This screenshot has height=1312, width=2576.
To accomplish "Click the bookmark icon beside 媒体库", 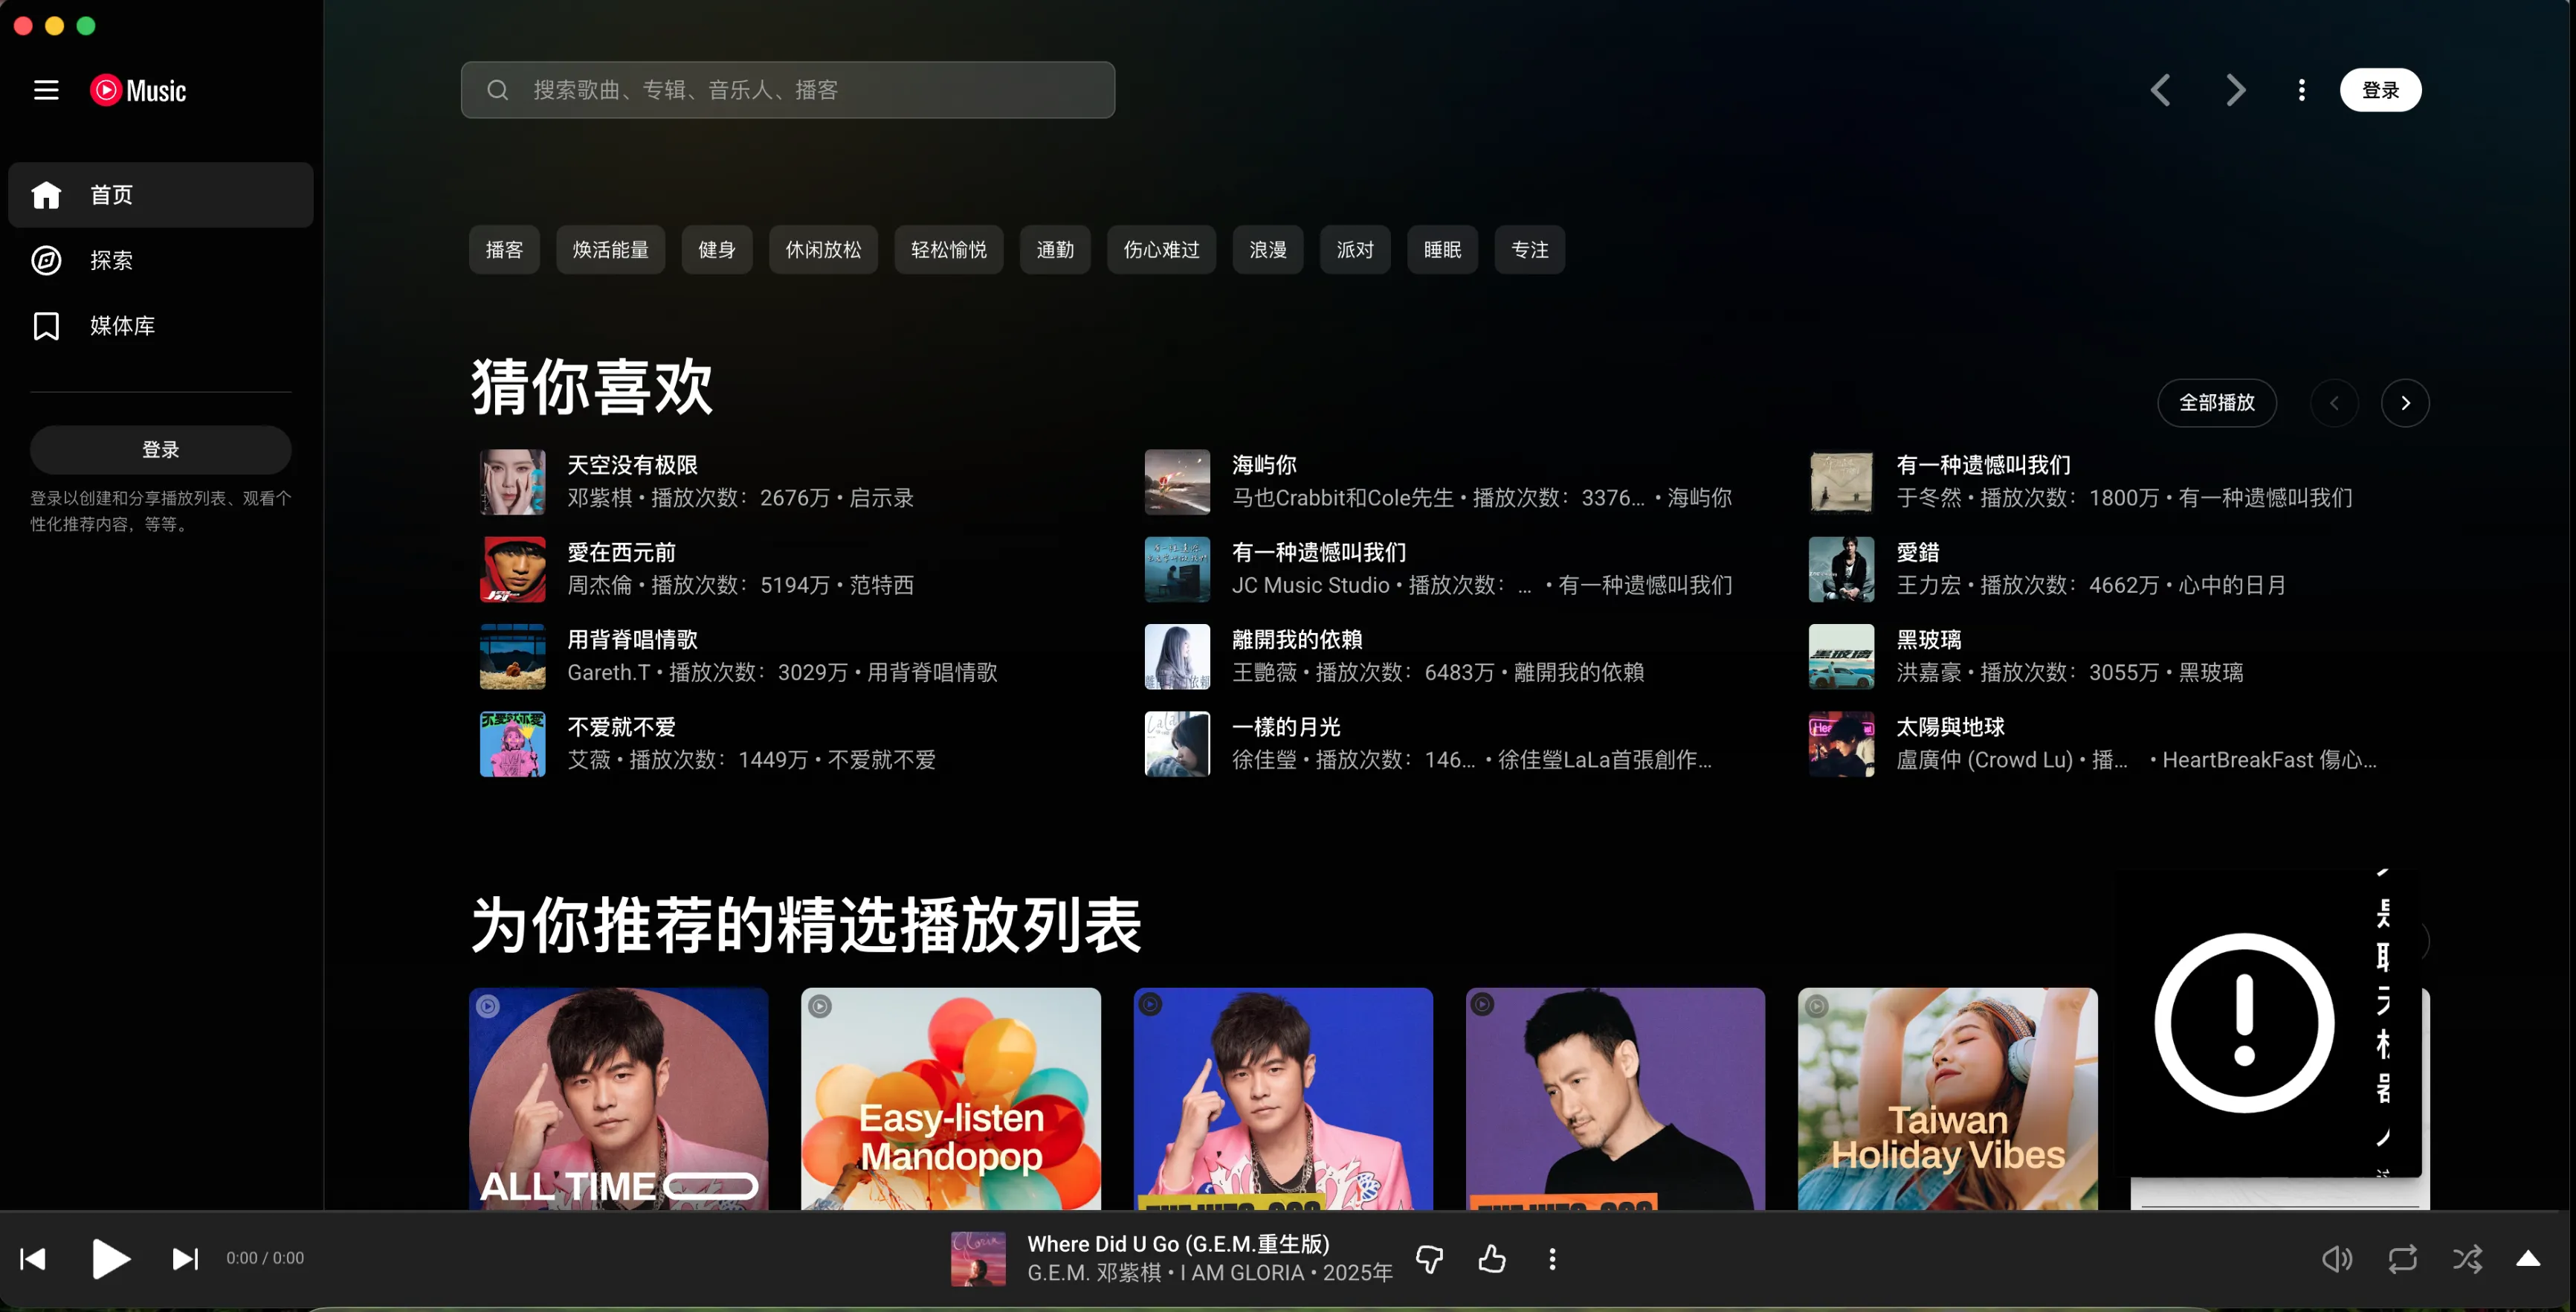I will pyautogui.click(x=46, y=325).
